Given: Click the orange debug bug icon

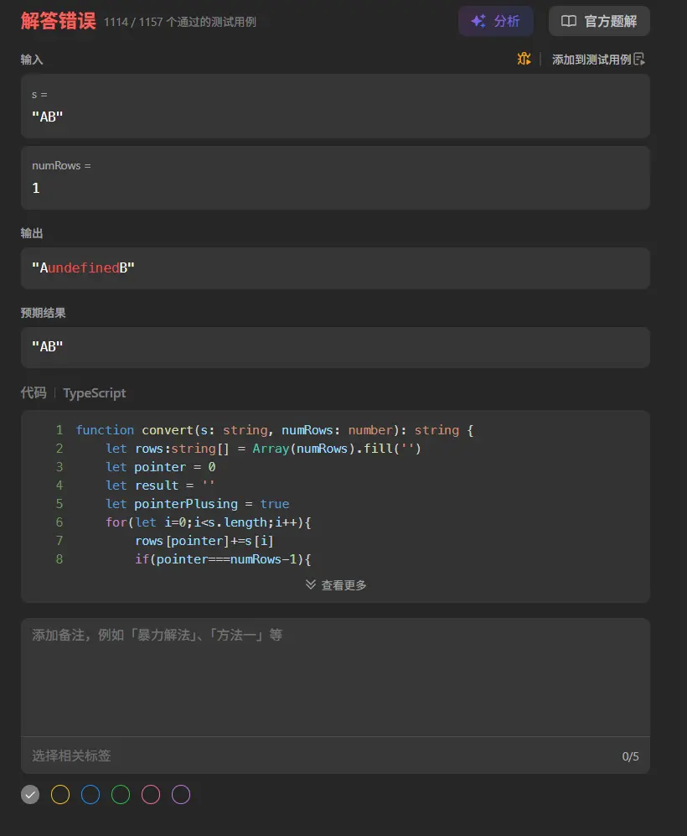Looking at the screenshot, I should [524, 59].
